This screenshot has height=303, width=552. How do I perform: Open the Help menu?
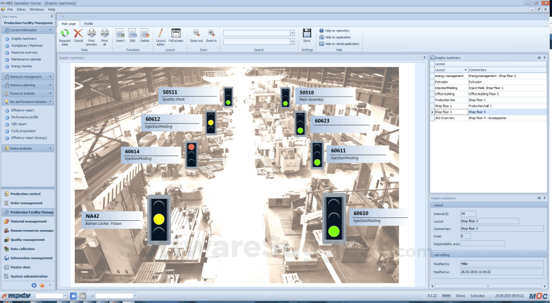51,10
